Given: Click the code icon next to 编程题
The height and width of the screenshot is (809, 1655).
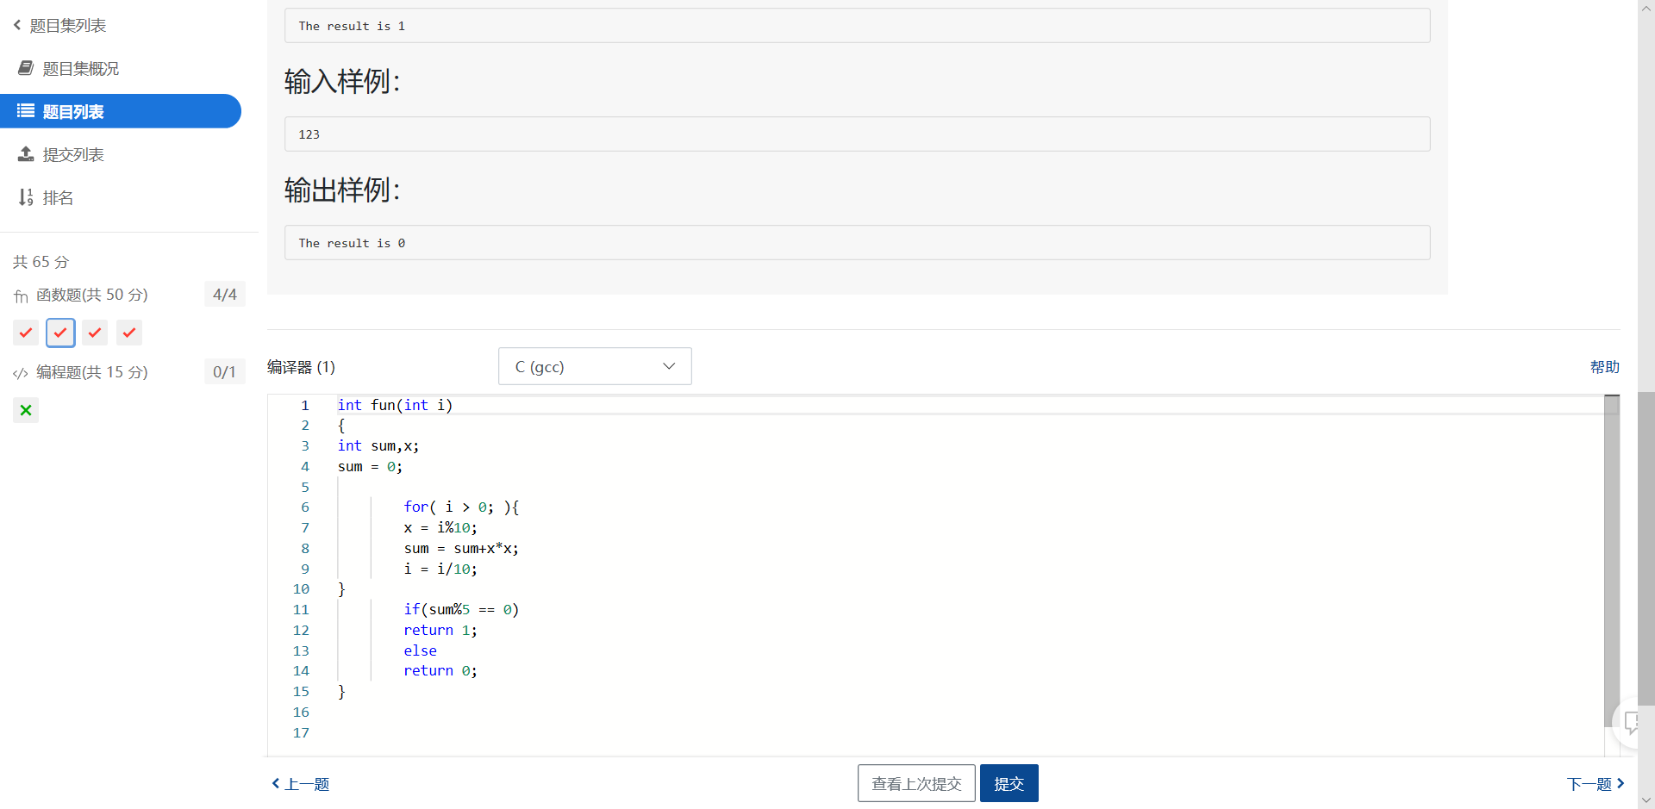Looking at the screenshot, I should pos(21,373).
